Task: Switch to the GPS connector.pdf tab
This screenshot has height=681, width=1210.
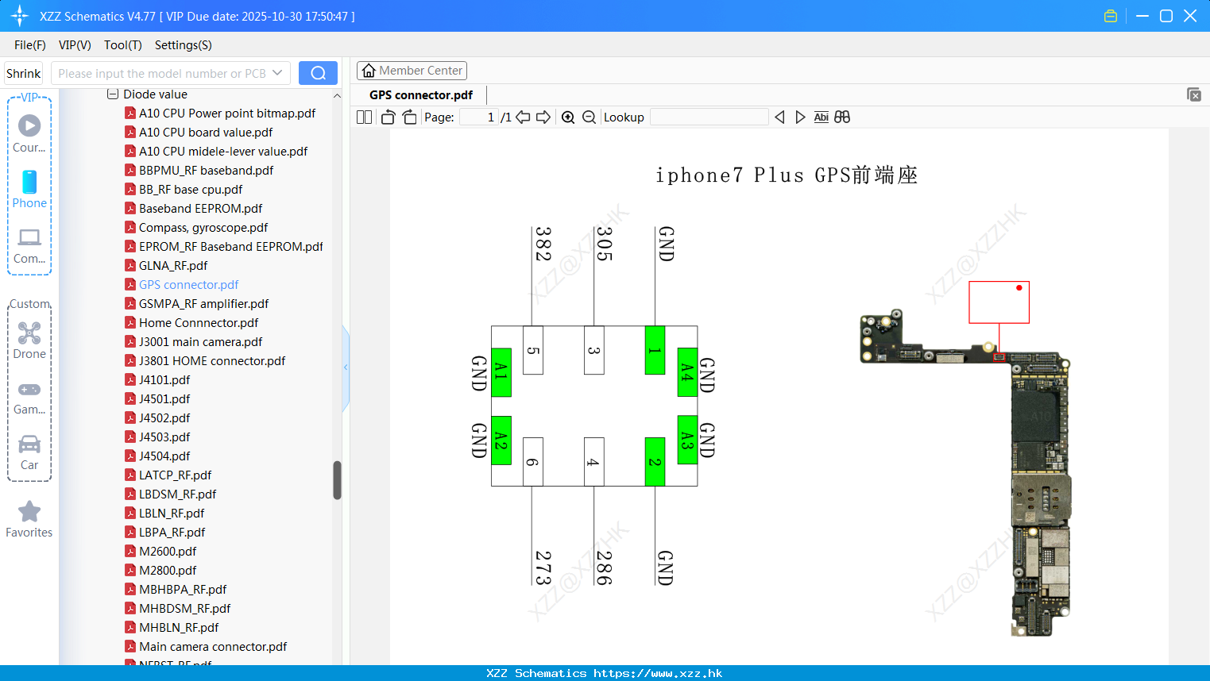Action: pyautogui.click(x=421, y=95)
